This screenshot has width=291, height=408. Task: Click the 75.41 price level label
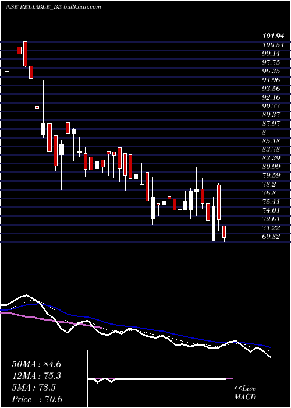pyautogui.click(x=271, y=202)
